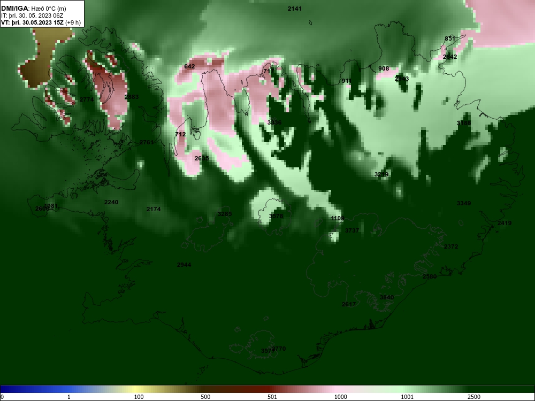The height and width of the screenshot is (401, 535).
Task: Select the map value 1109
Action: point(338,218)
